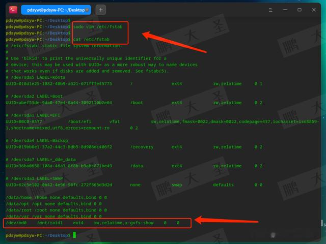326x244 pixels.
Task: Click 'rw,relatime,x-gvfs-show' options text
Action: point(124,223)
